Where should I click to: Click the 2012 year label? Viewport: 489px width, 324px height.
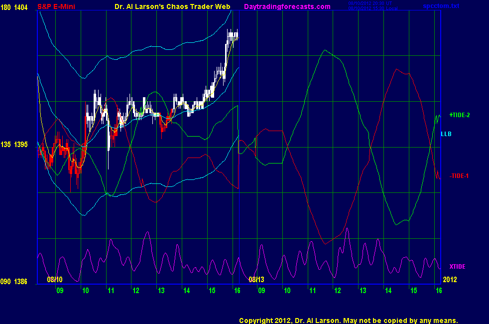pos(450,279)
